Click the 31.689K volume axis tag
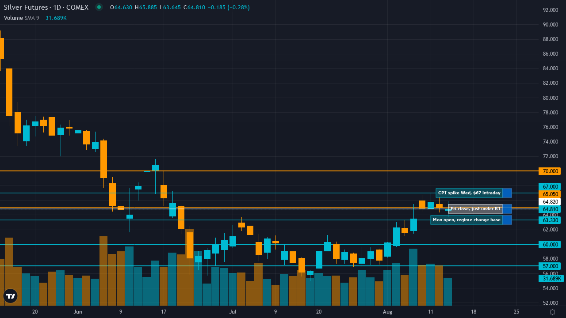The width and height of the screenshot is (566, 318). coord(551,279)
